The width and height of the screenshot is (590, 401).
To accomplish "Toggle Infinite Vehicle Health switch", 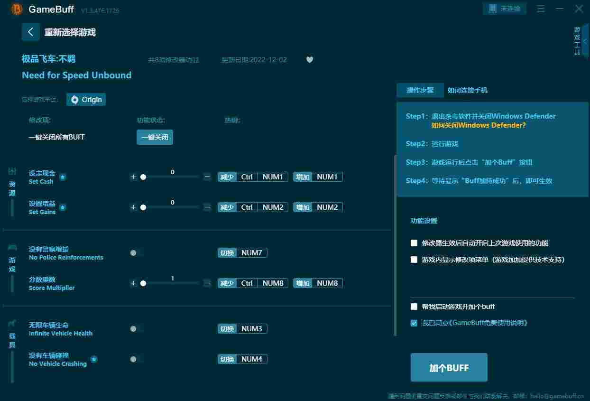I will pos(136,329).
